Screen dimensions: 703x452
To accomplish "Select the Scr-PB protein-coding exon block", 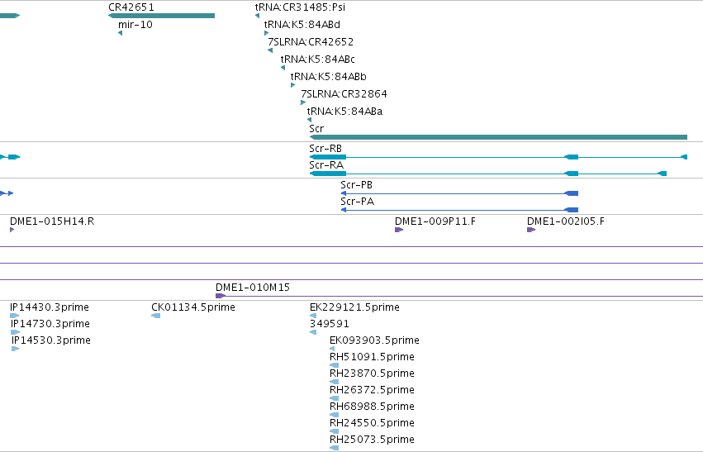I will [571, 193].
